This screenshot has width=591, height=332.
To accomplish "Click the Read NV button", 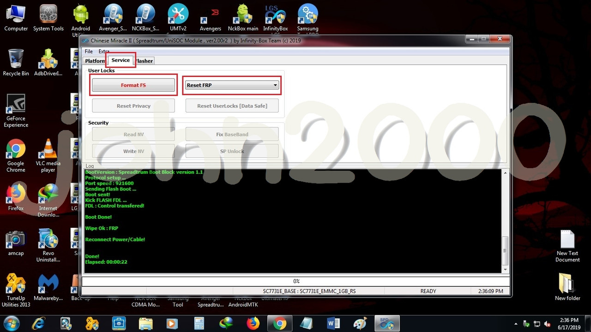I will pos(133,135).
